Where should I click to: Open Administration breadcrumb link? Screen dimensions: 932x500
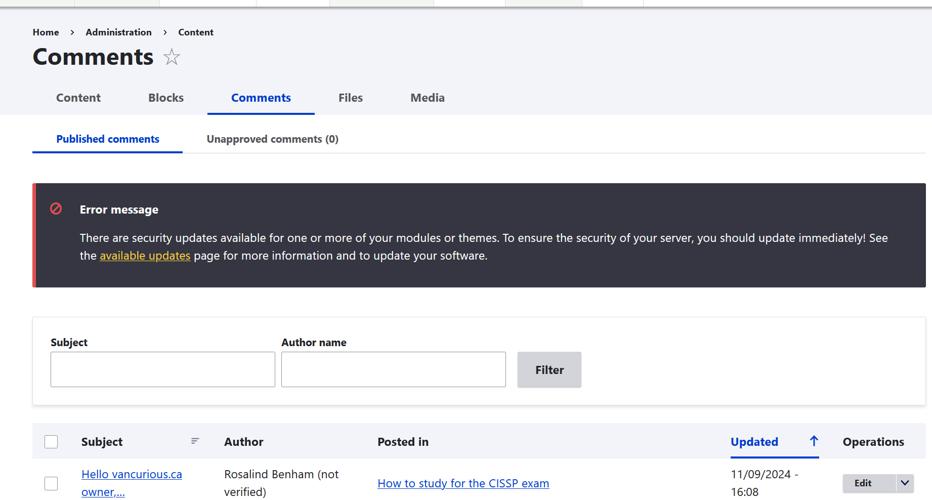pos(119,32)
